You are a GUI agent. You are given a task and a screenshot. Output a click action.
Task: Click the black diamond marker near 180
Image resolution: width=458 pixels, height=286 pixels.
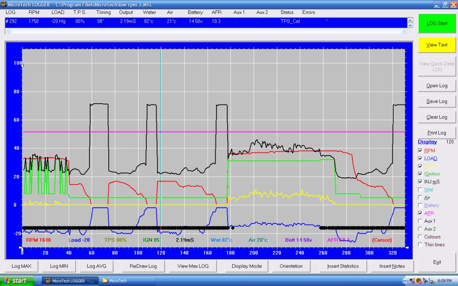tap(233, 228)
